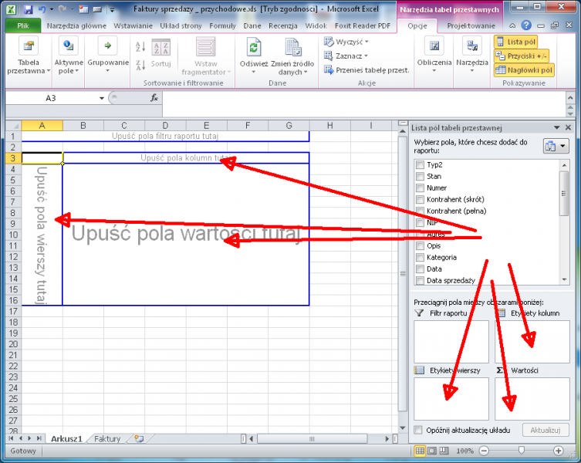Viewport: 581px width, 463px height.
Task: Tick the Numer field checkbox
Action: (x=420, y=188)
